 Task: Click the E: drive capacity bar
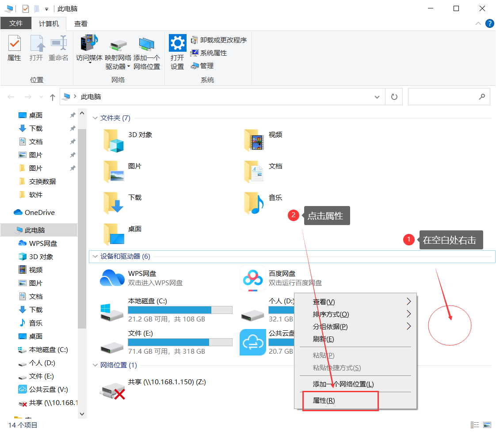(x=180, y=342)
